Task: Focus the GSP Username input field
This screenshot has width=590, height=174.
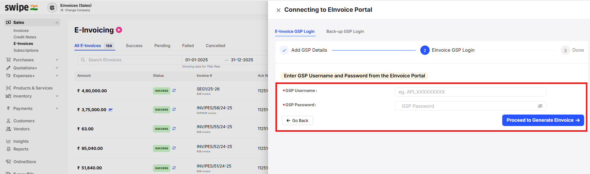Action: 470,92
